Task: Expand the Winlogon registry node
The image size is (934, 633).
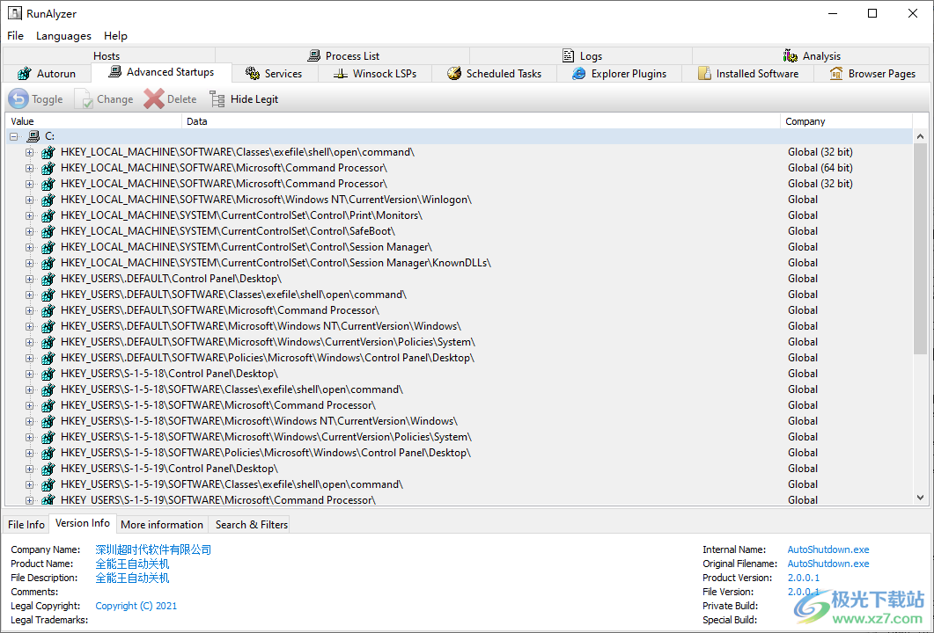Action: point(29,200)
